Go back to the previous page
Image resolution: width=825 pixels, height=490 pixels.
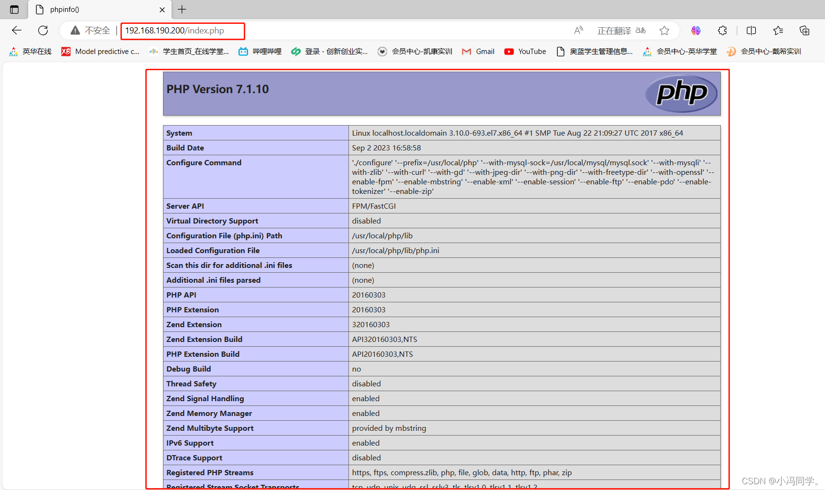[x=17, y=31]
